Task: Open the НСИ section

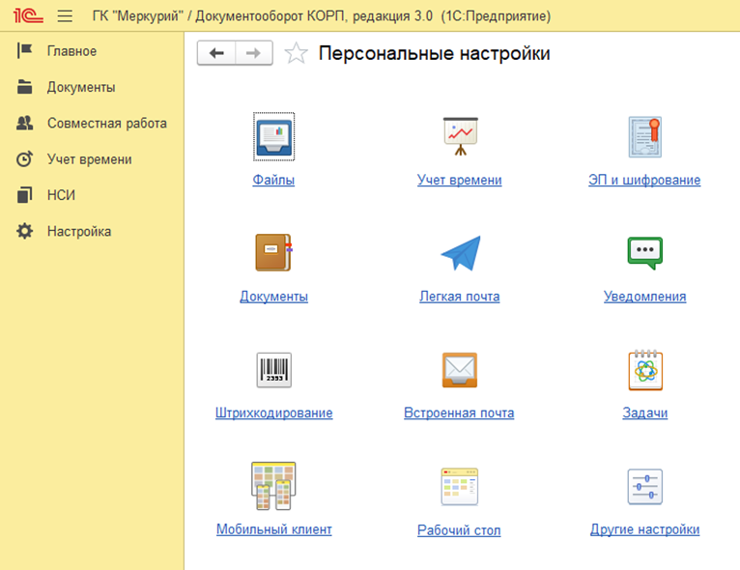Action: click(61, 195)
